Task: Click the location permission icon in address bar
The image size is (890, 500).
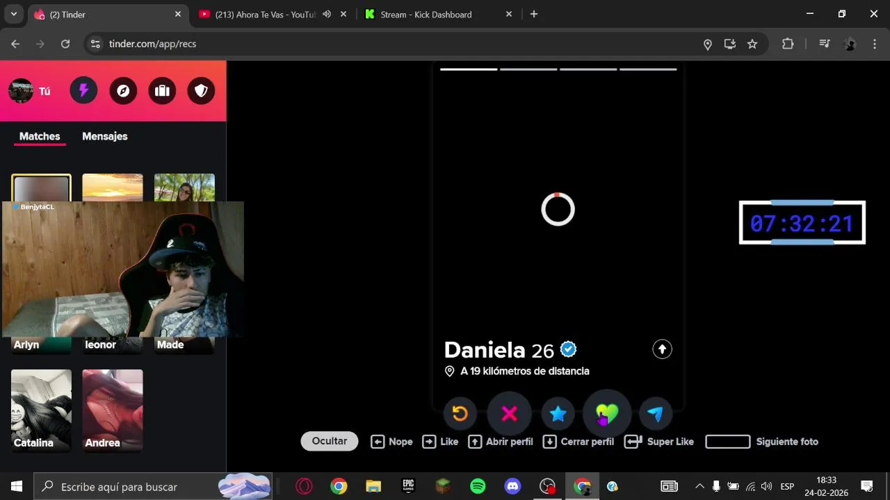Action: click(708, 44)
